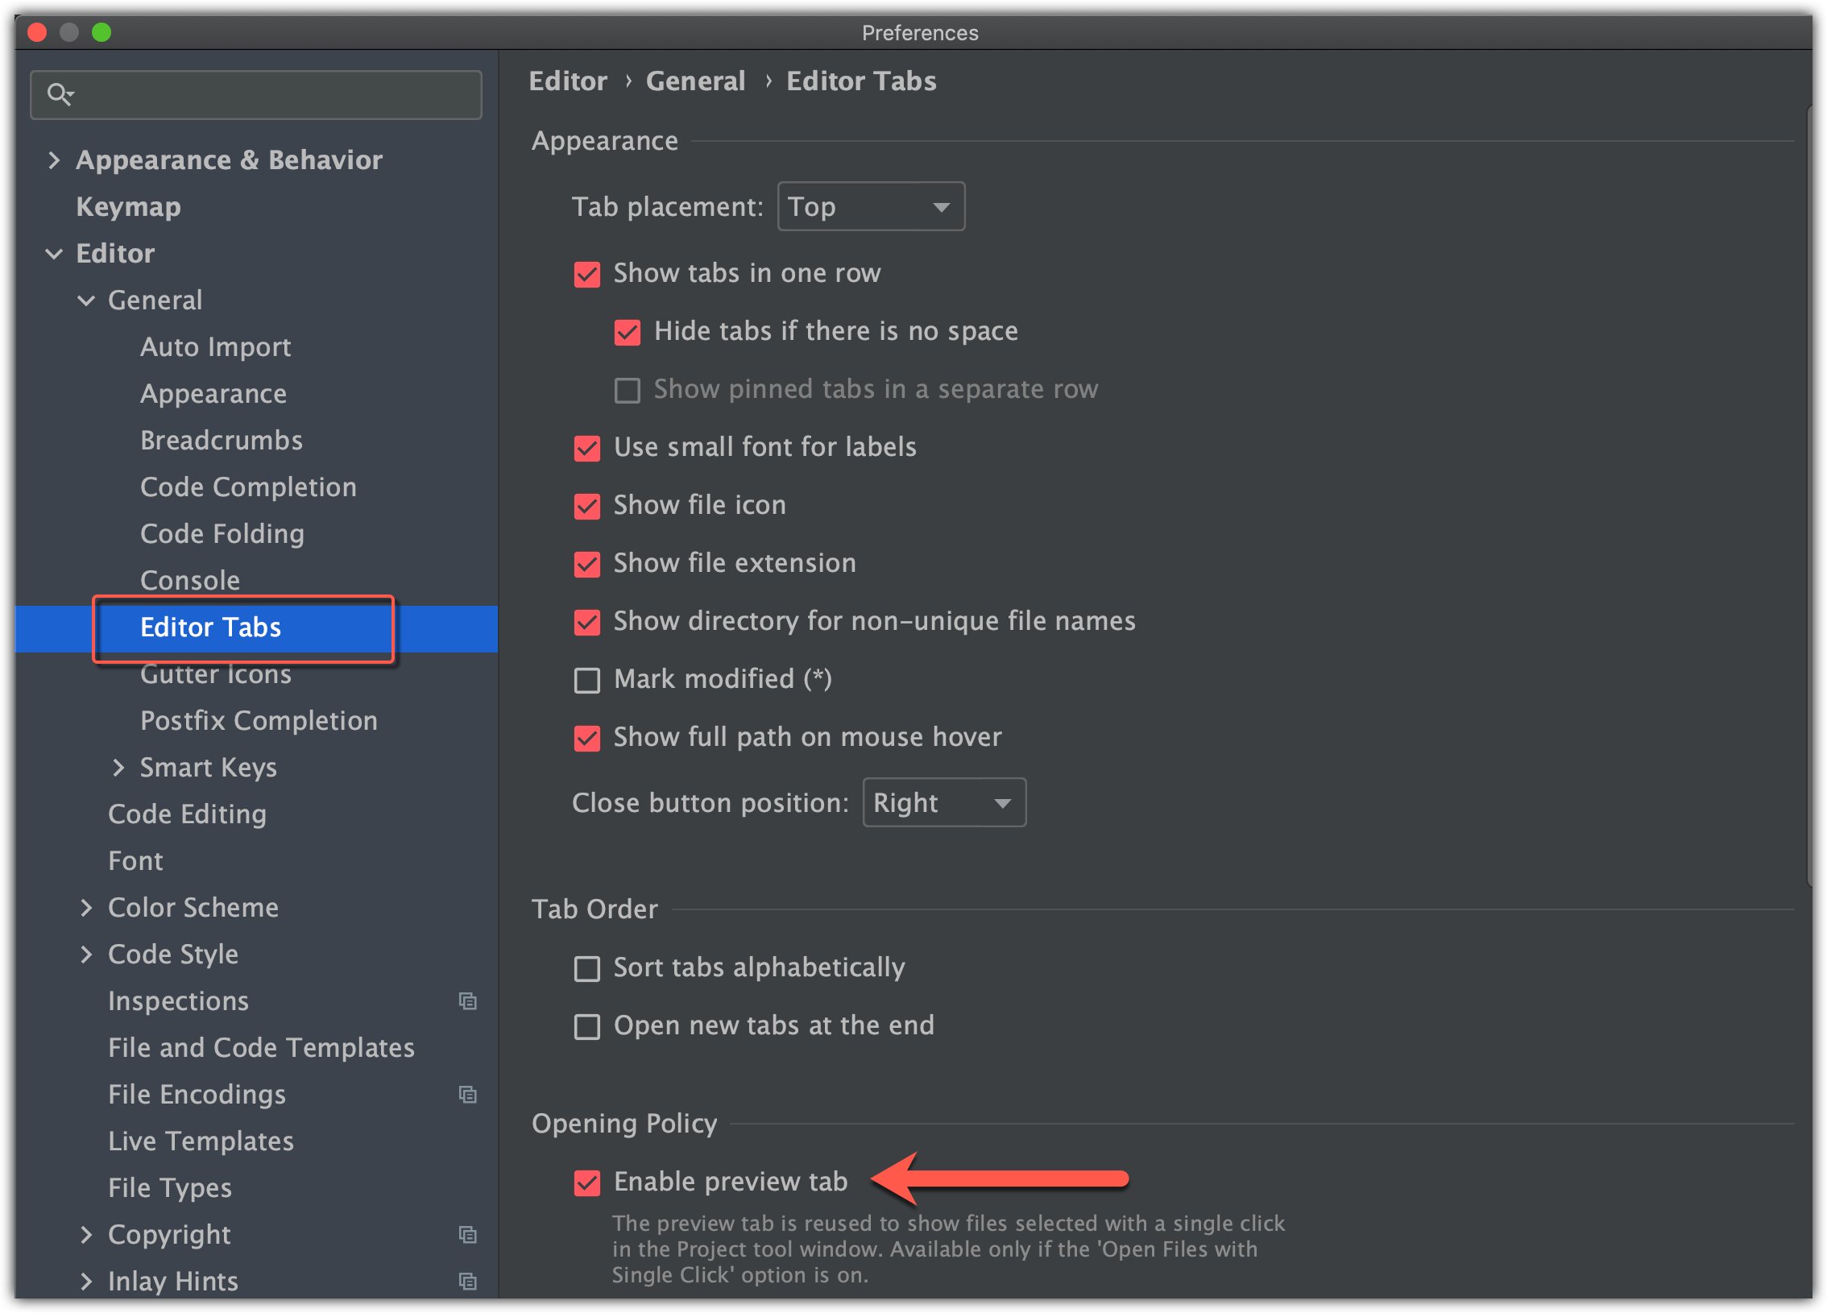This screenshot has height=1313, width=1827.
Task: Click the Close button position dropdown arrow
Action: (x=1001, y=803)
